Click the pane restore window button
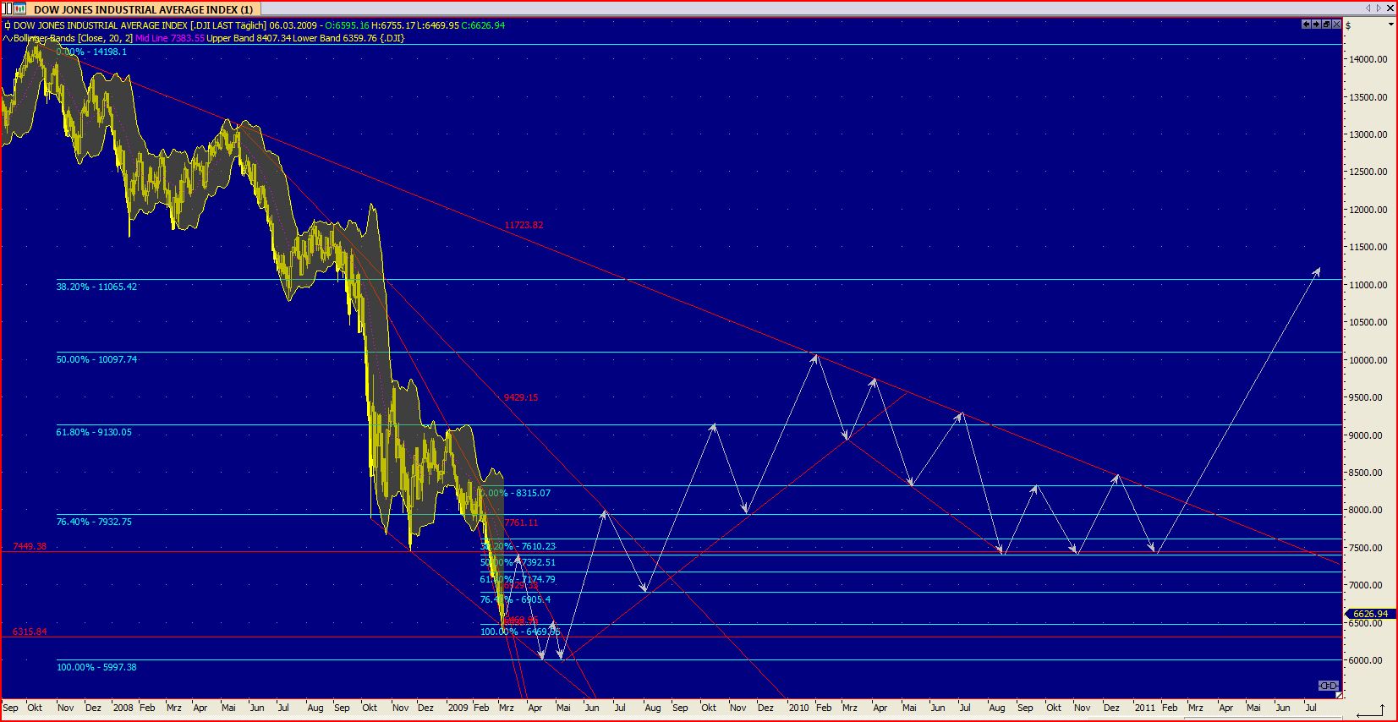Viewport: 1398px width, 722px height. click(x=1327, y=25)
